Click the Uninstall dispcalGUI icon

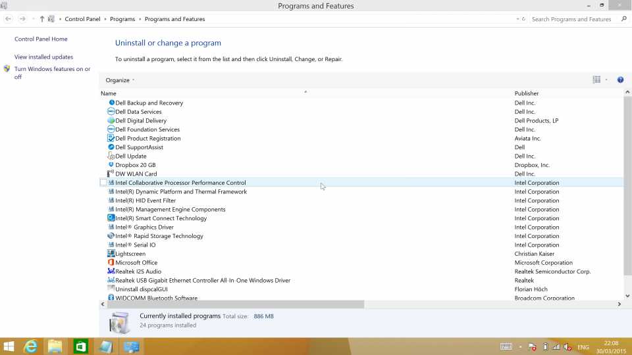pyautogui.click(x=111, y=288)
